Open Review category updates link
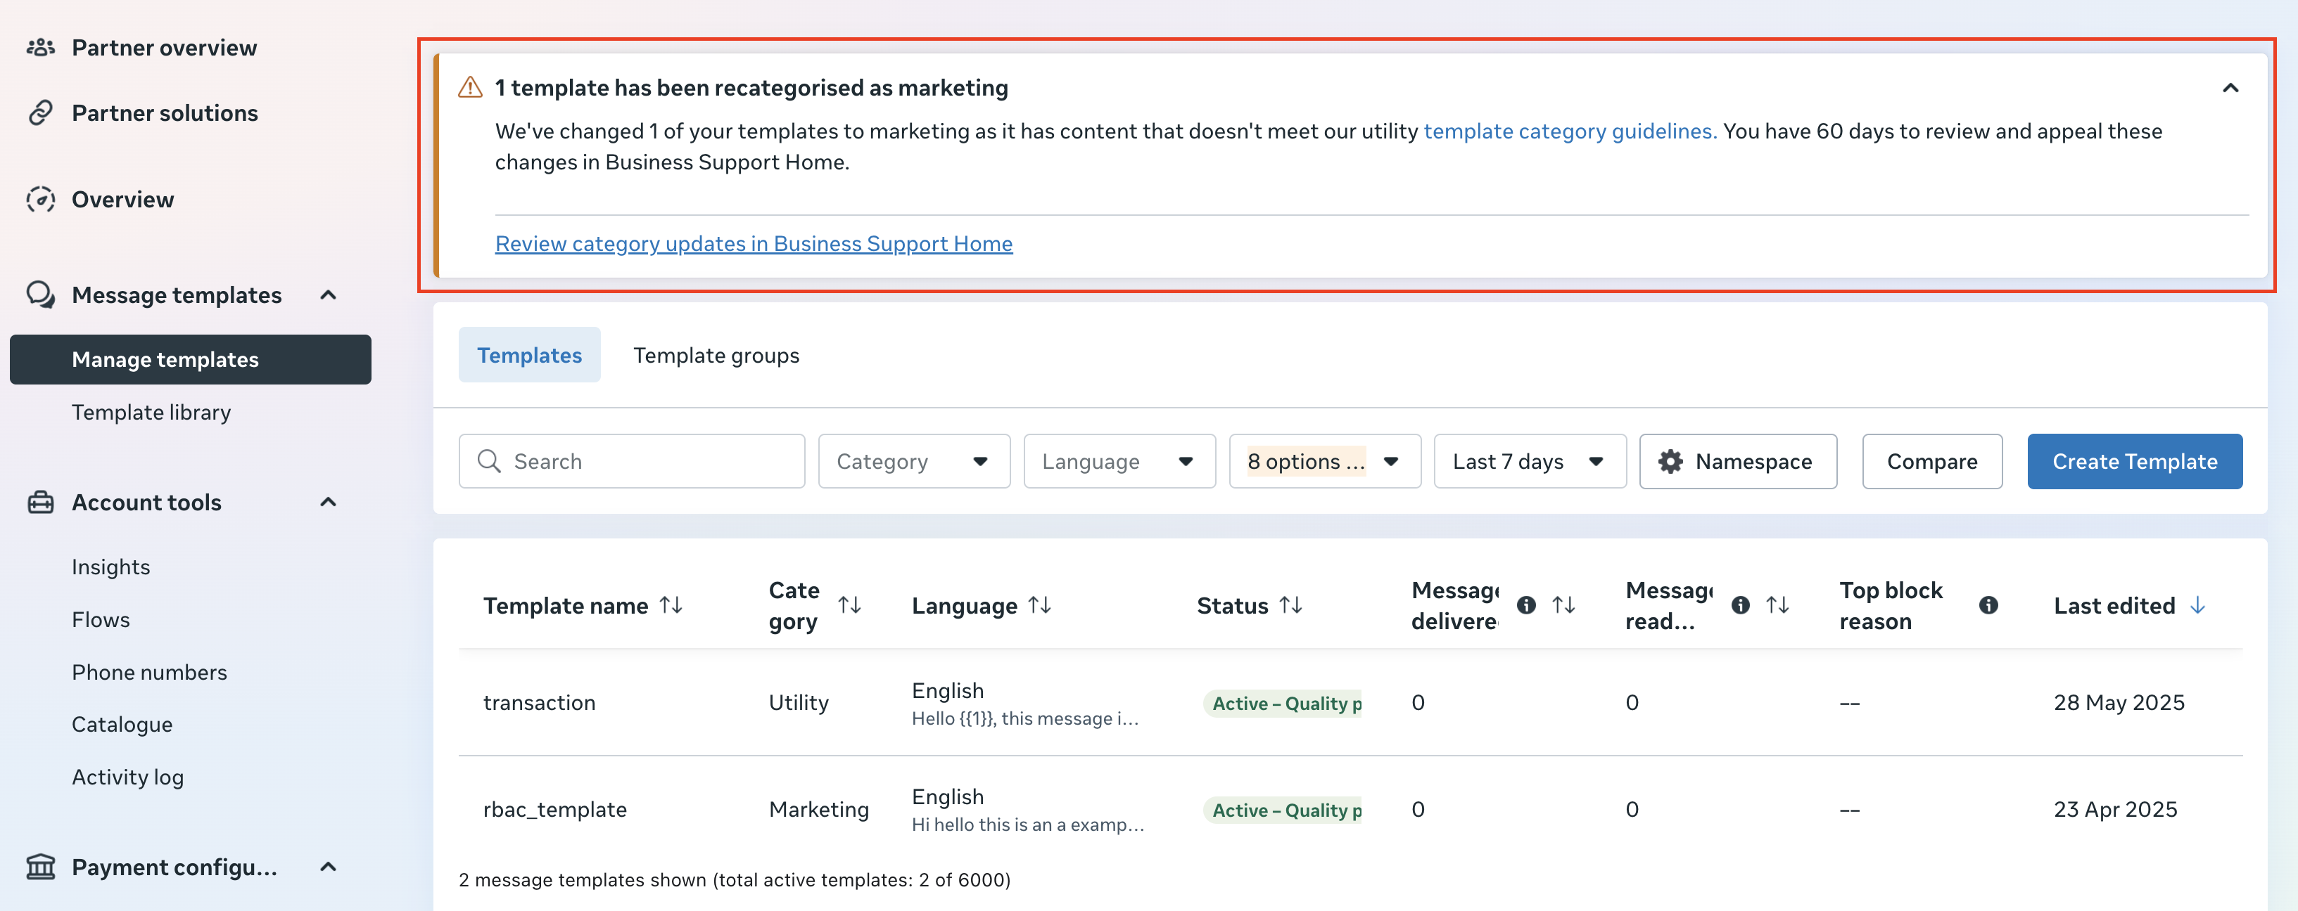The width and height of the screenshot is (2298, 911). pyautogui.click(x=753, y=243)
